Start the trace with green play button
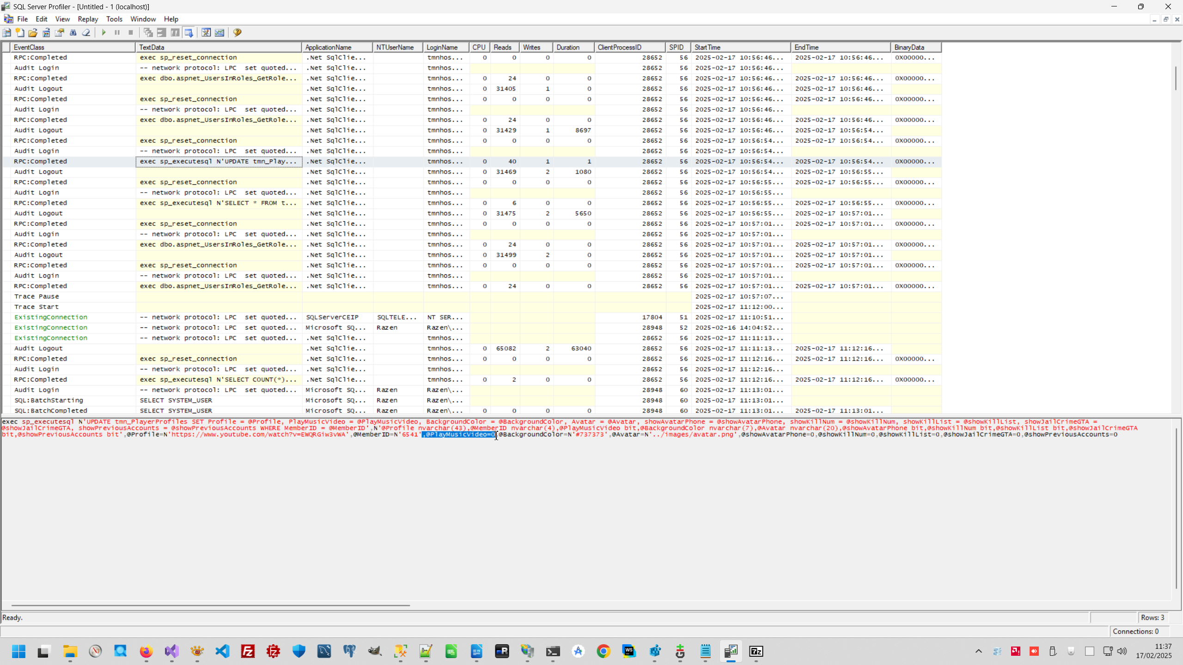This screenshot has height=665, width=1183. [x=104, y=32]
